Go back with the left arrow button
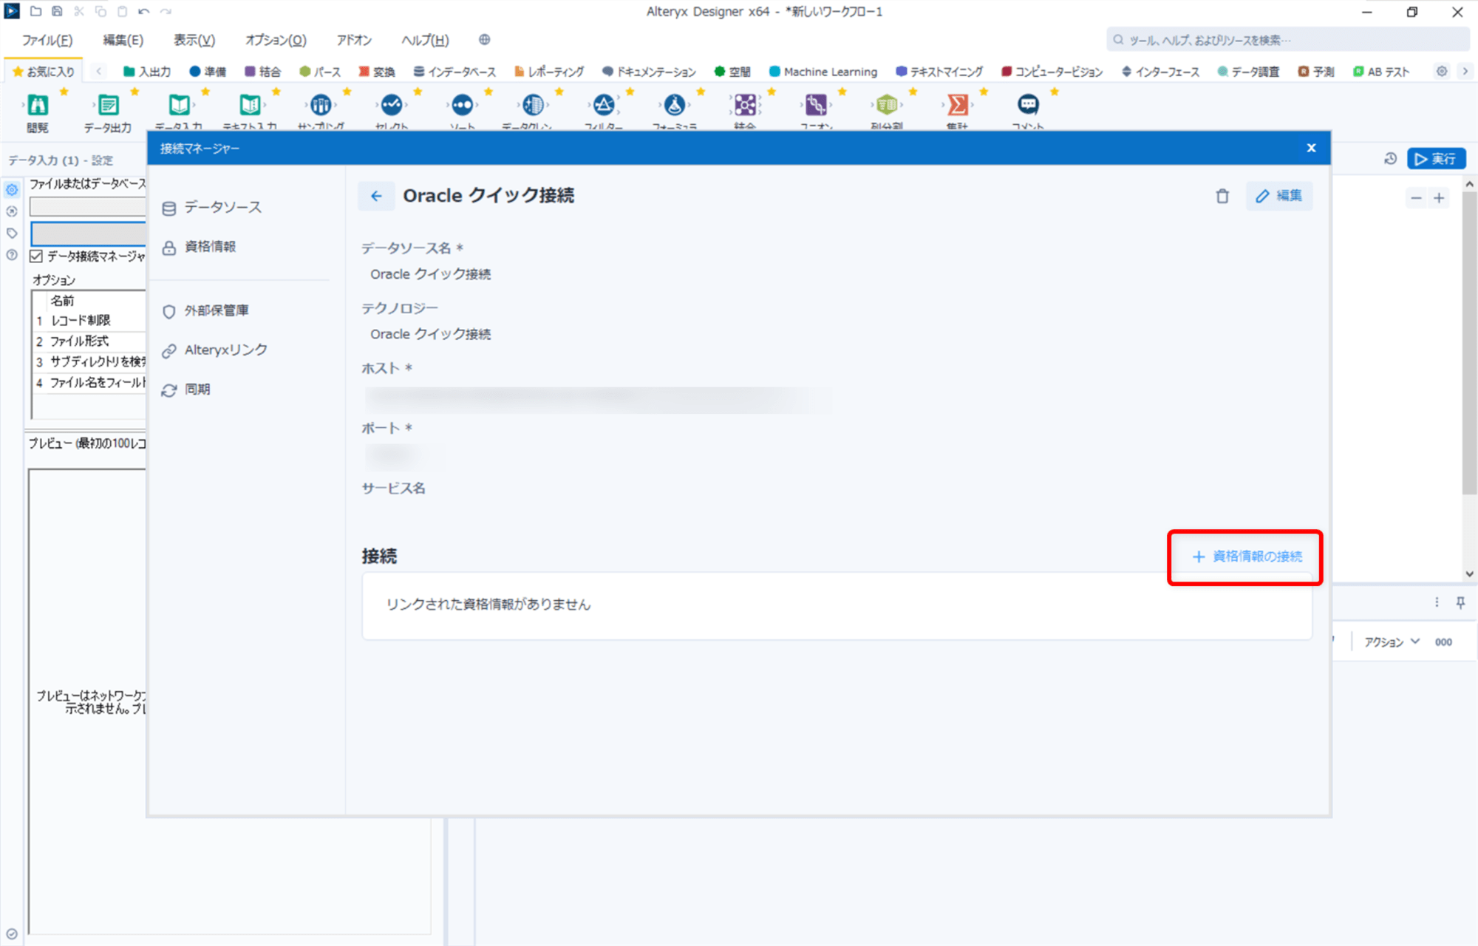The width and height of the screenshot is (1478, 946). [376, 196]
